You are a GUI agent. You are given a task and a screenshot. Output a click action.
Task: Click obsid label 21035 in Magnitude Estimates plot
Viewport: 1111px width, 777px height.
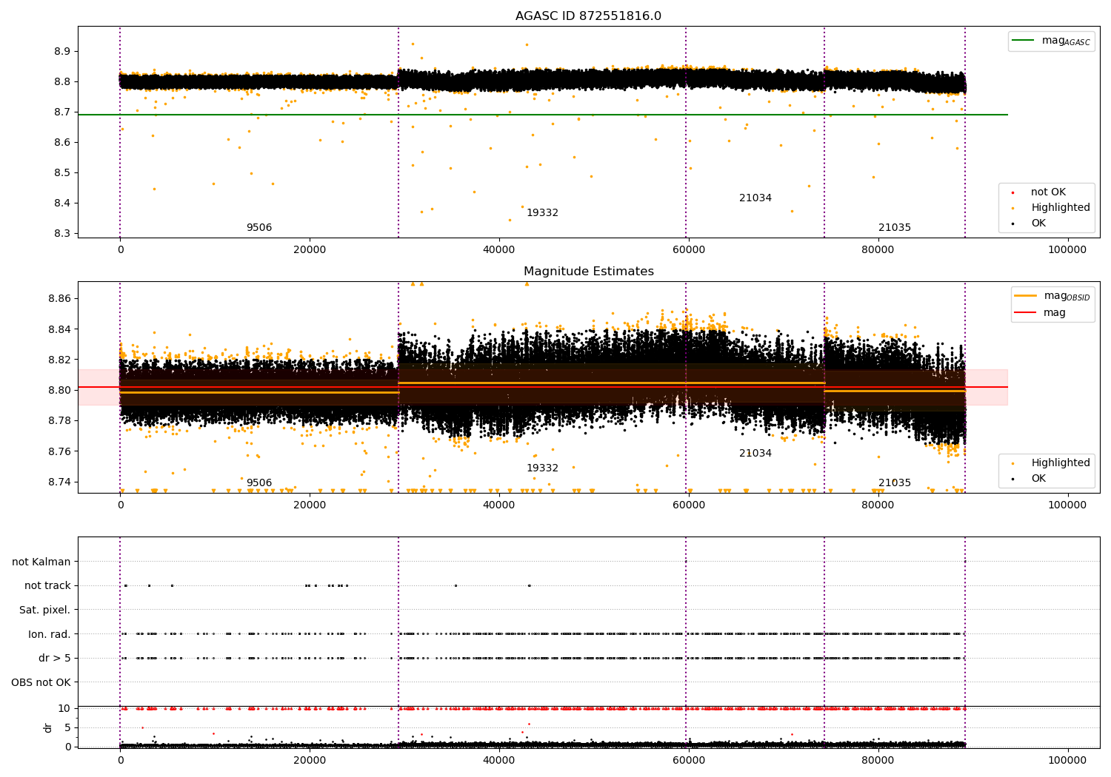click(895, 483)
